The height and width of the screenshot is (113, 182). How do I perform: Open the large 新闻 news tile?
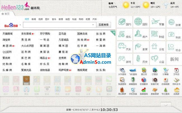click(174, 59)
